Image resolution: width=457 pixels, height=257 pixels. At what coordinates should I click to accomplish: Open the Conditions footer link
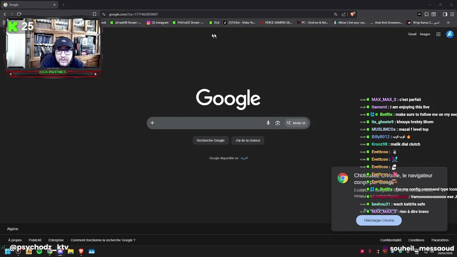416,240
